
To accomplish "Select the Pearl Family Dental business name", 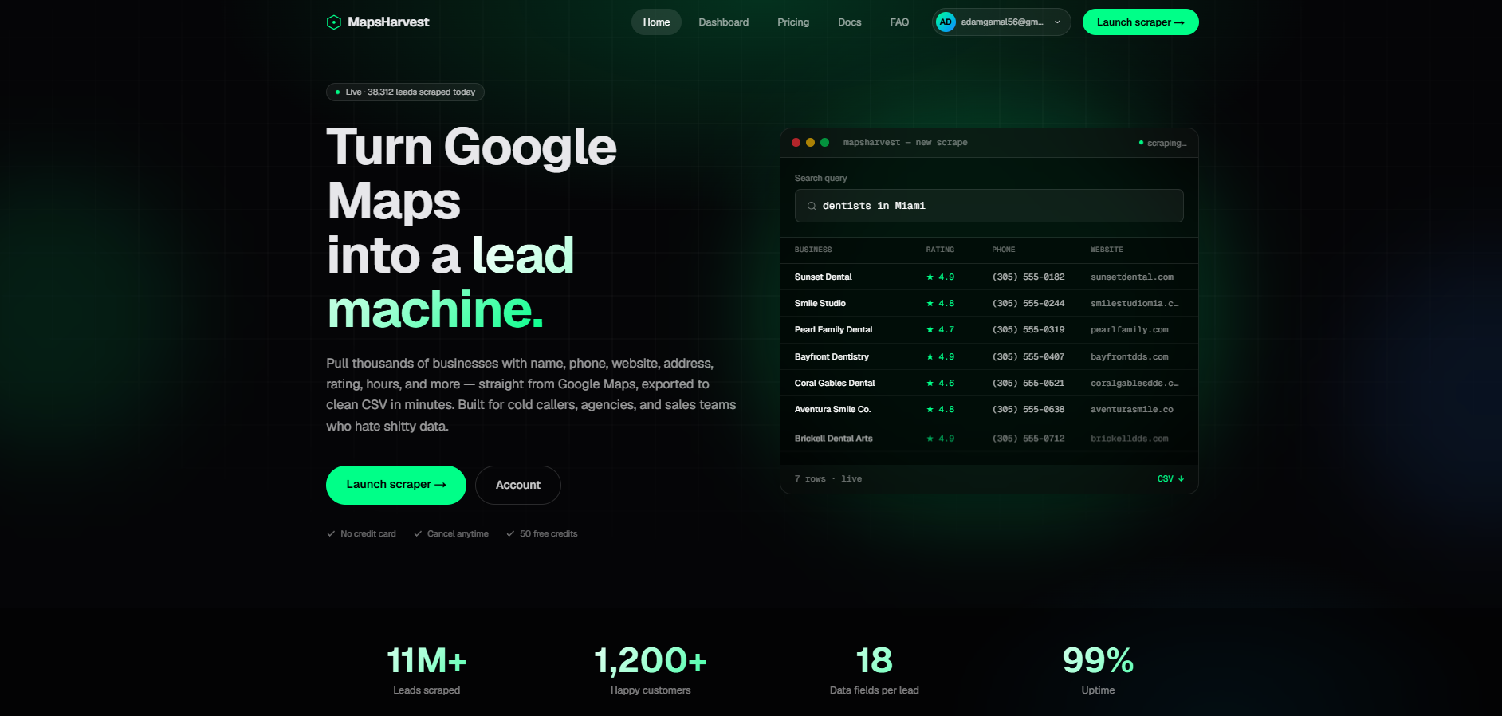I will point(834,329).
